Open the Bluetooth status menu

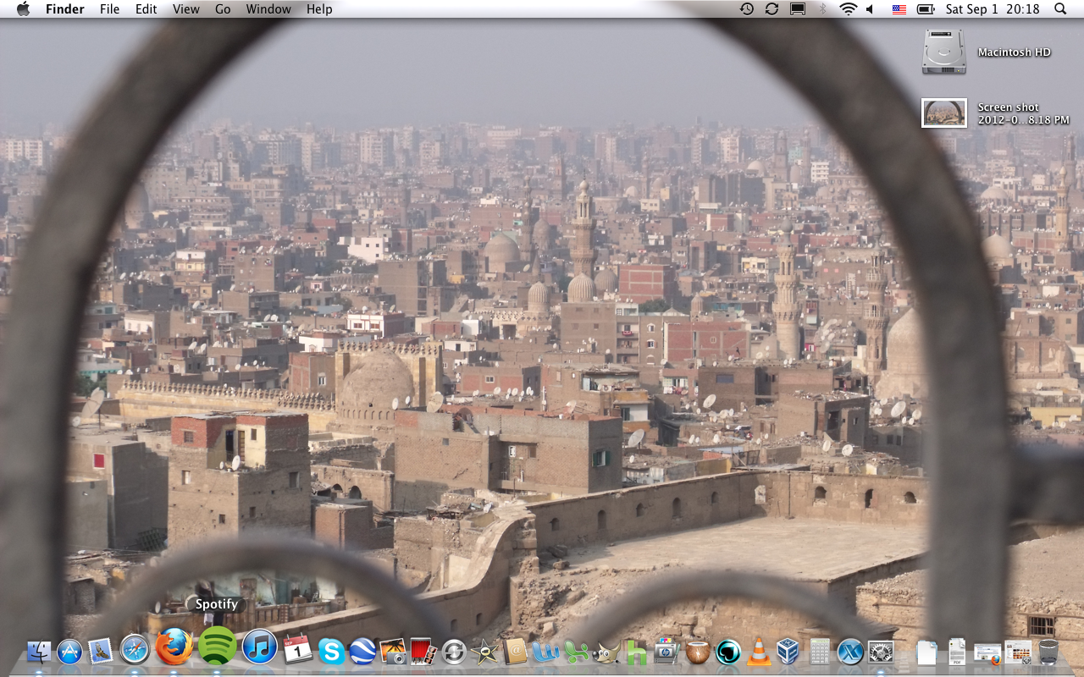point(822,9)
